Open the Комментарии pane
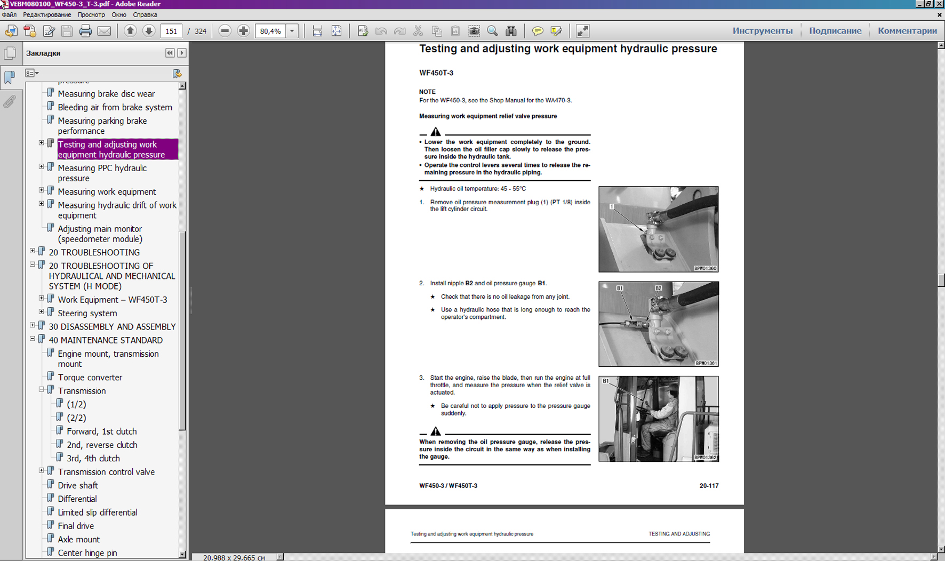This screenshot has height=561, width=945. [907, 31]
